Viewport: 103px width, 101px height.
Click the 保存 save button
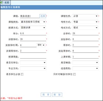point(46,95)
